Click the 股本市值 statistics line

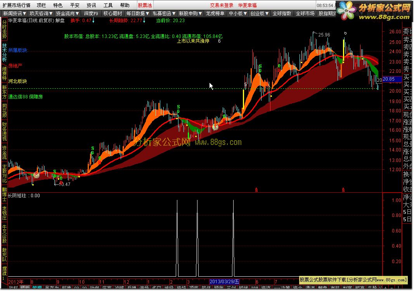click(143, 36)
